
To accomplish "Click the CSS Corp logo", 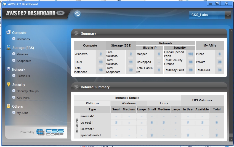I will 50,132.
